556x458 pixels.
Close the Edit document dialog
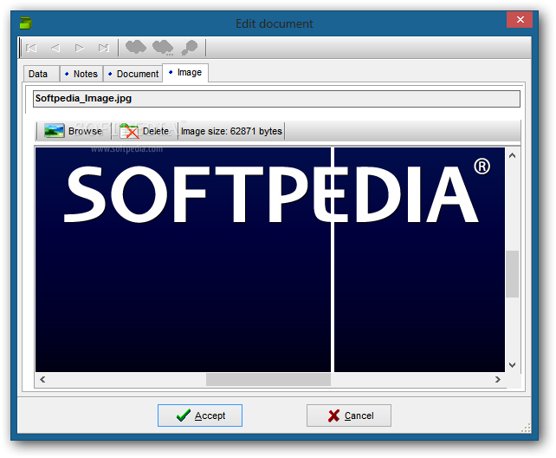520,20
